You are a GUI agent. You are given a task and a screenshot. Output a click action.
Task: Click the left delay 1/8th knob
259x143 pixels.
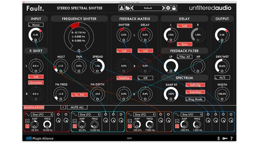tap(171, 35)
